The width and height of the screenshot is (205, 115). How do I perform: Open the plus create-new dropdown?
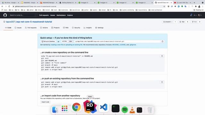click(195, 15)
